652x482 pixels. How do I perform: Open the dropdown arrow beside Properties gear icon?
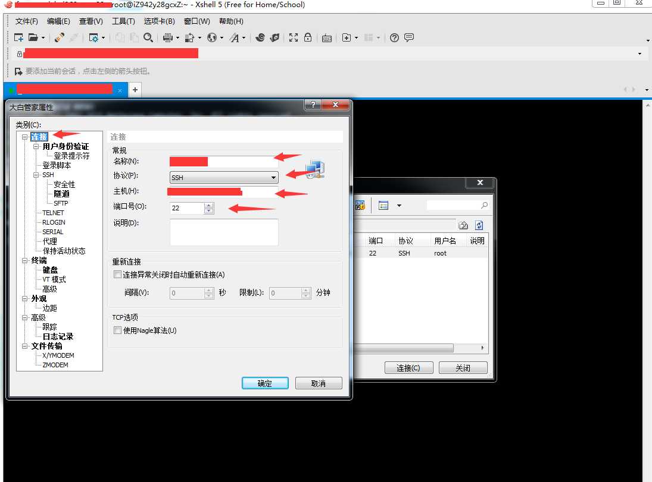[x=103, y=38]
